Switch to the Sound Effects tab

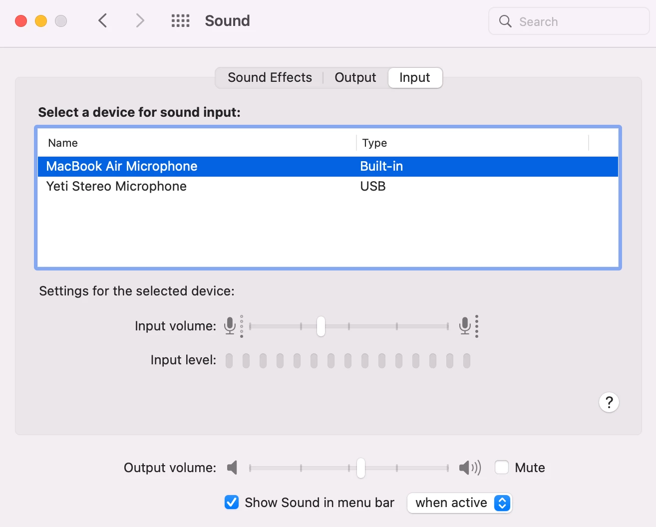point(270,78)
